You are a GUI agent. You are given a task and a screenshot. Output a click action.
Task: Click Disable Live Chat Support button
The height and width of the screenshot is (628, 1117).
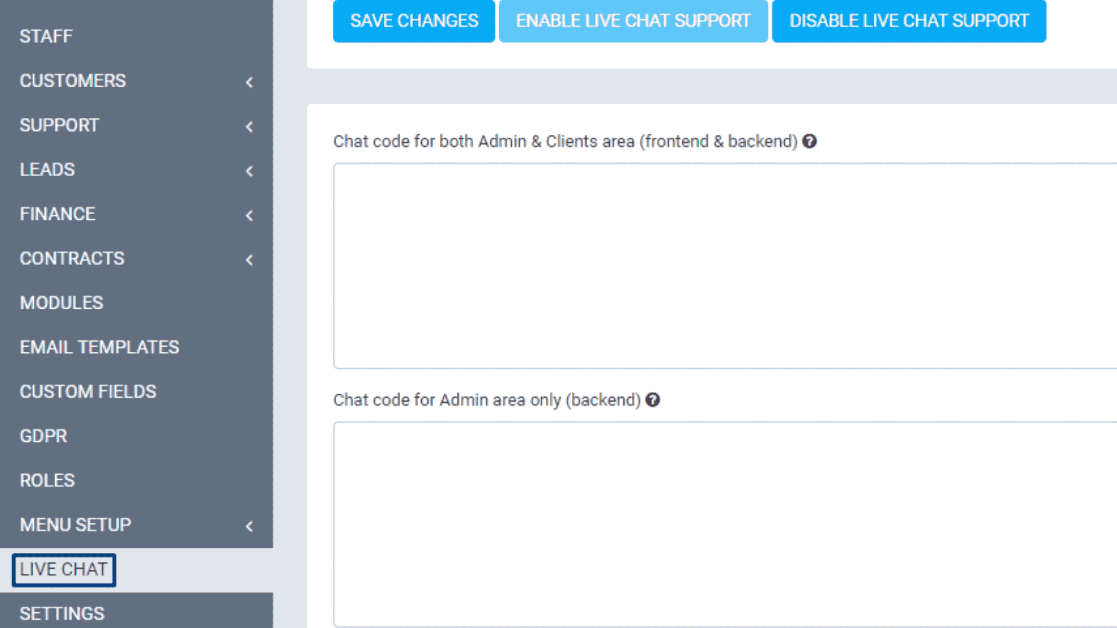point(909,21)
